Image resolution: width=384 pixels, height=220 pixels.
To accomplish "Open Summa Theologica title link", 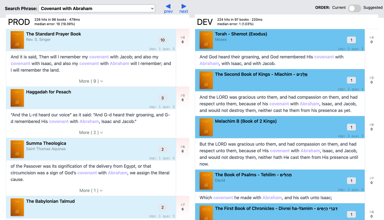I will (46, 143).
